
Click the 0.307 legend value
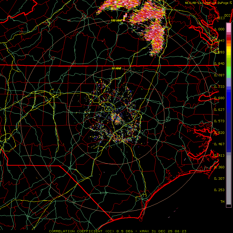pos(219,178)
